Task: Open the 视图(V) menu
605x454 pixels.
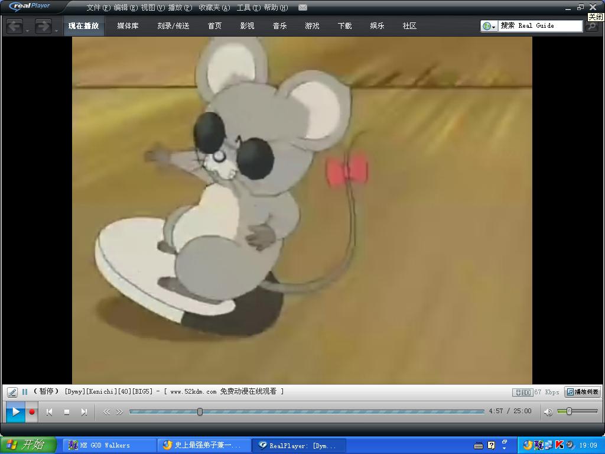Action: pos(153,7)
